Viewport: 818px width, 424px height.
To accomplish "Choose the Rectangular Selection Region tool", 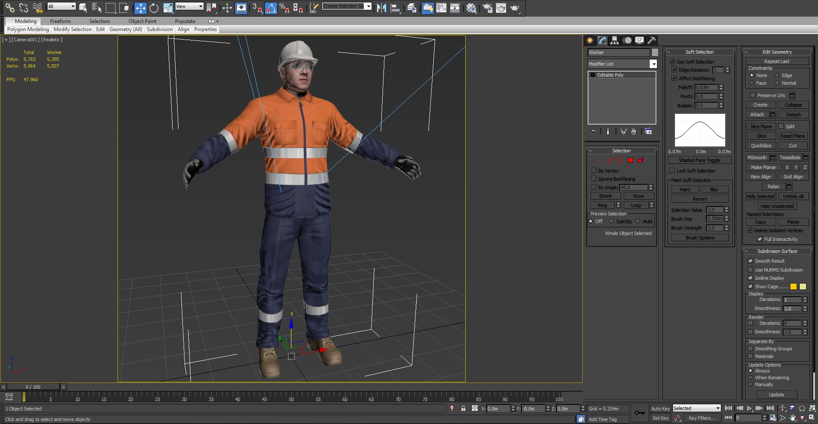I will [x=110, y=7].
